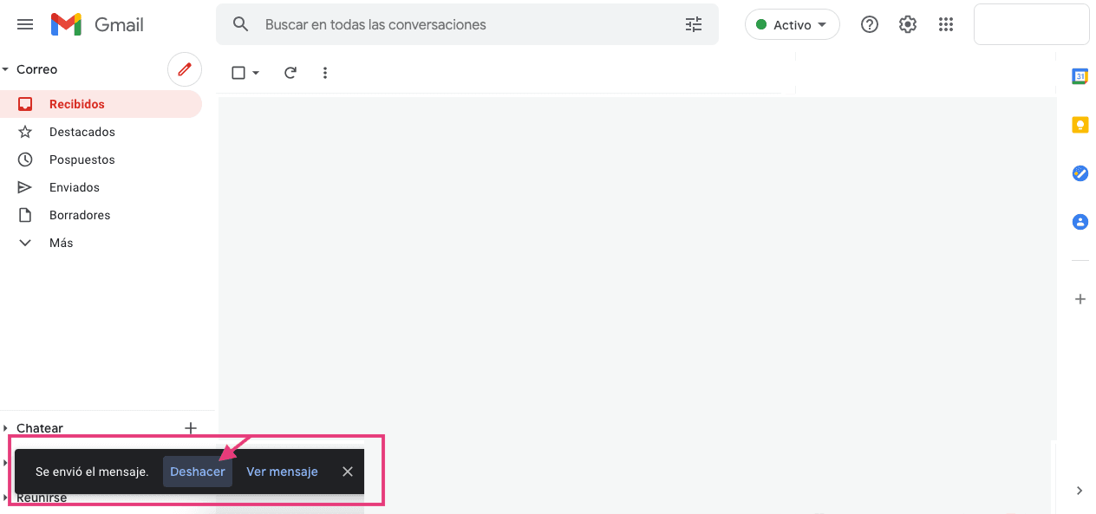
Task: Open the Help question mark icon
Action: click(869, 24)
